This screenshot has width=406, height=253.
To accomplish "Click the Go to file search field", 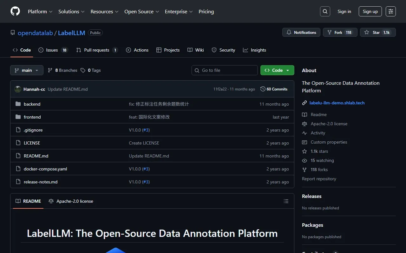I will pos(225,70).
